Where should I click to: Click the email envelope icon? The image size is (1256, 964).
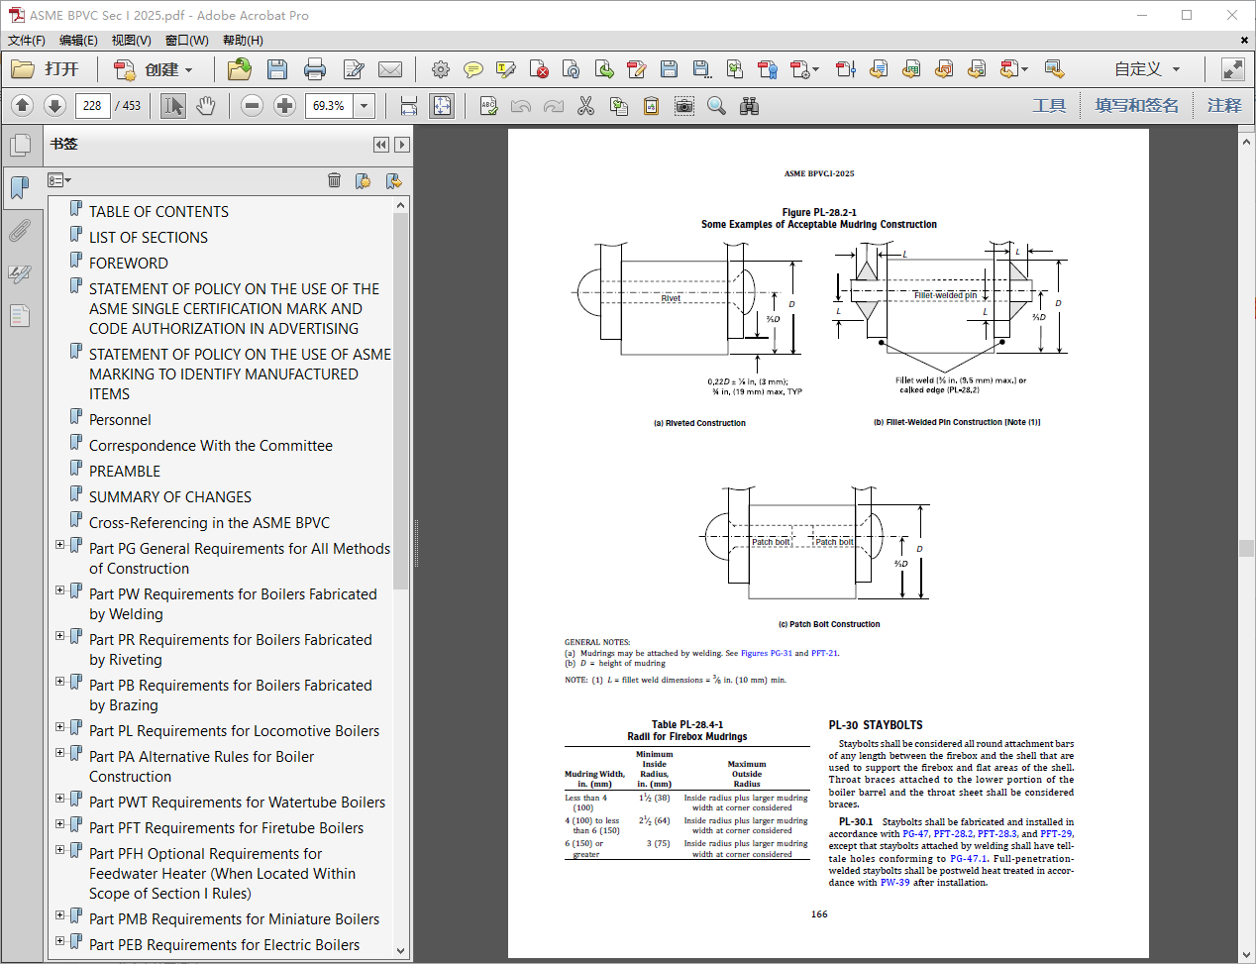coord(390,69)
